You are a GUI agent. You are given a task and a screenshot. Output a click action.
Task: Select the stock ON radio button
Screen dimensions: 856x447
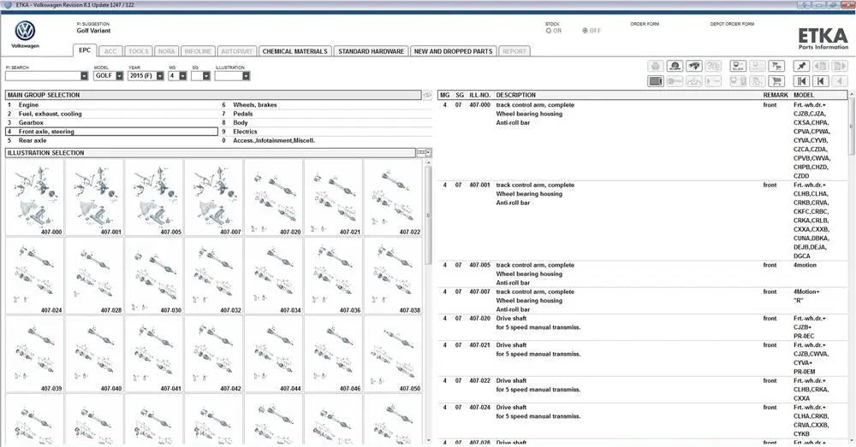pos(549,31)
